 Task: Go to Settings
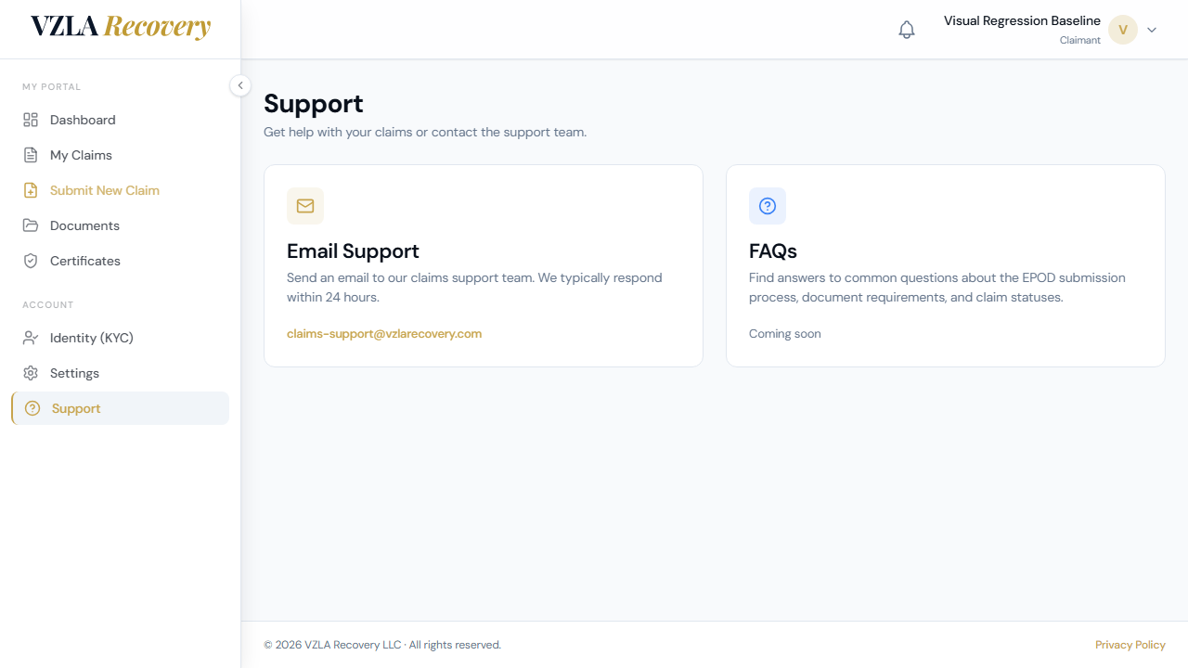[x=121, y=373]
